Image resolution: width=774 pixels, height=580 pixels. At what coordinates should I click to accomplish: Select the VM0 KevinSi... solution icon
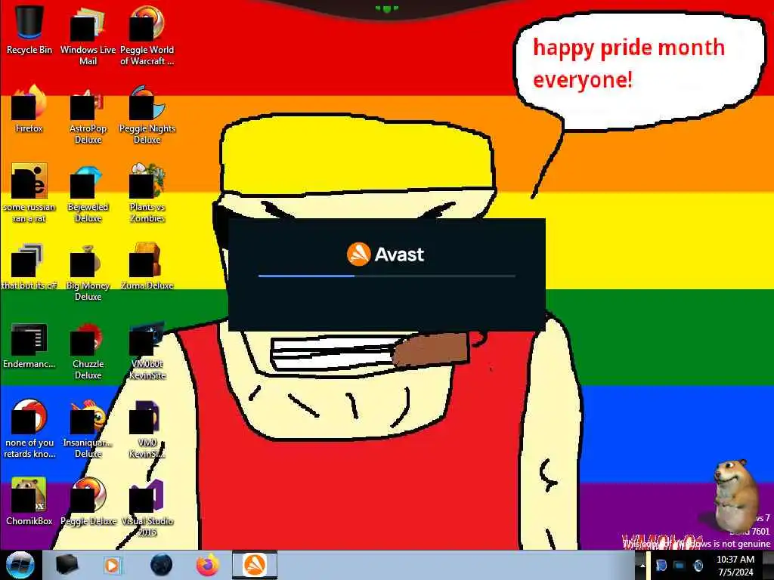[x=147, y=429]
